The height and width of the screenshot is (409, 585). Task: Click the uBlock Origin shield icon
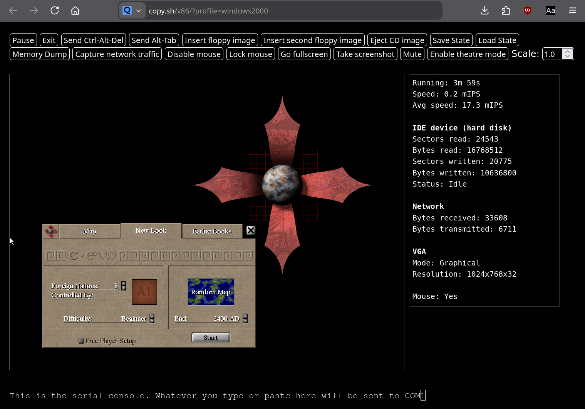528,11
